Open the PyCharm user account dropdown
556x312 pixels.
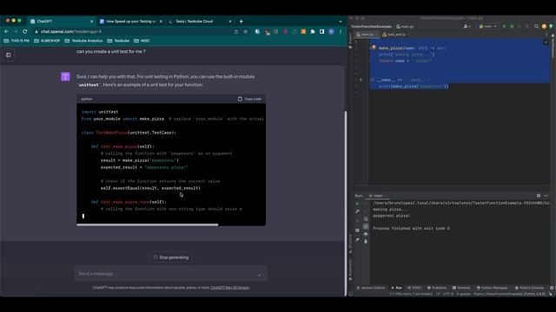point(467,27)
